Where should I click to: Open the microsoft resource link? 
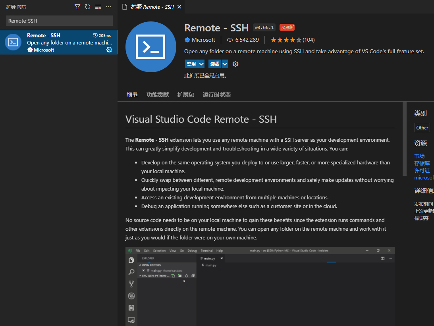tap(424, 177)
